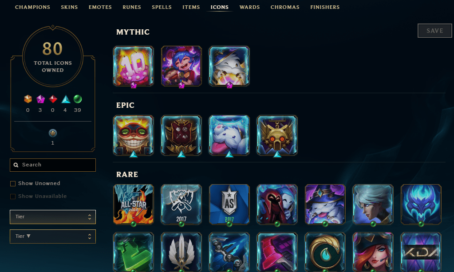
Task: Select the All-Star 2016 fire and ice icon
Action: click(133, 205)
